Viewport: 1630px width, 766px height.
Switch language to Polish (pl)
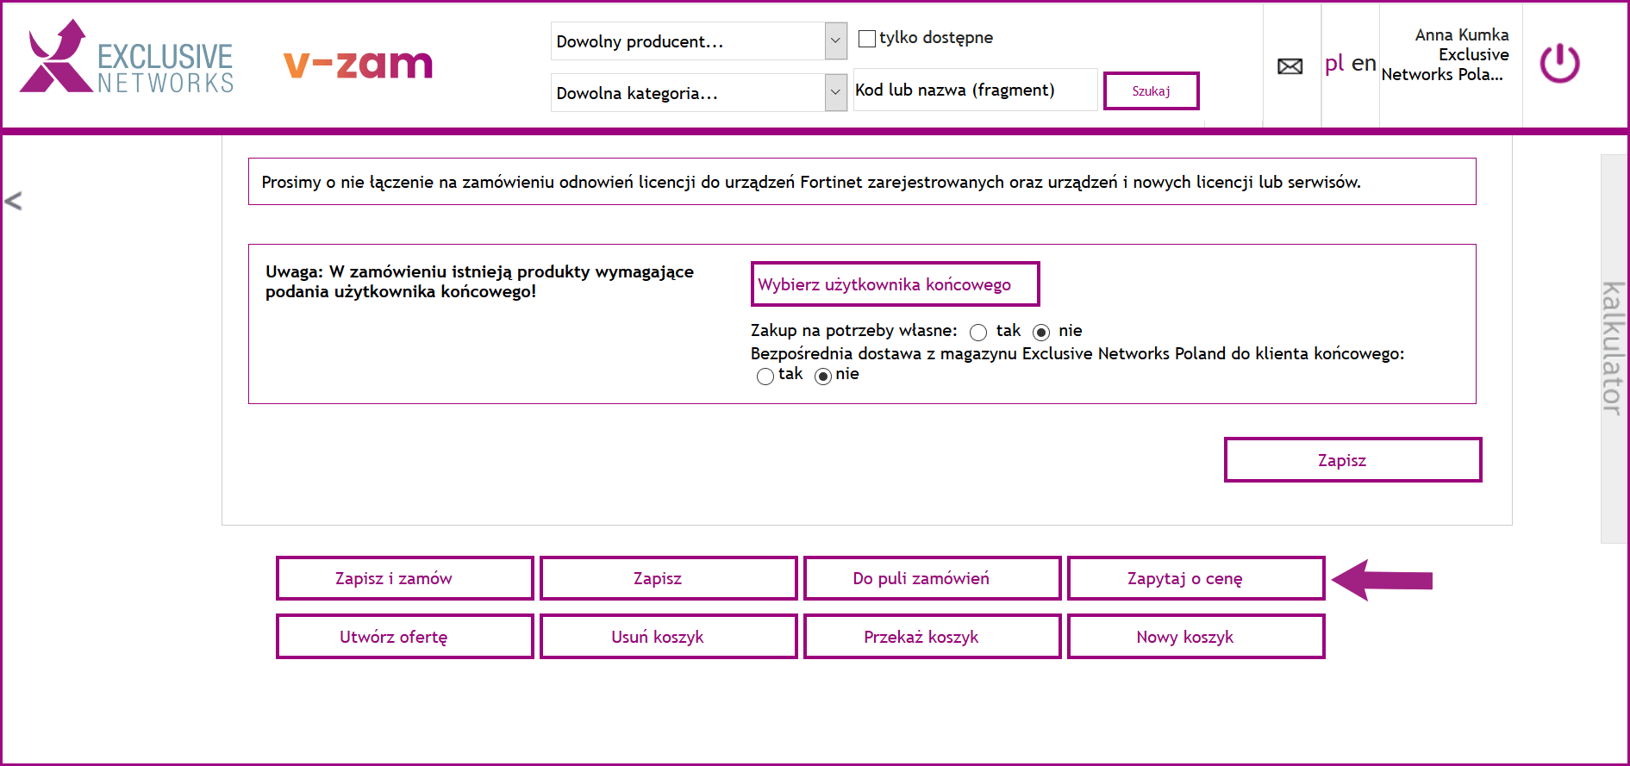[1333, 64]
